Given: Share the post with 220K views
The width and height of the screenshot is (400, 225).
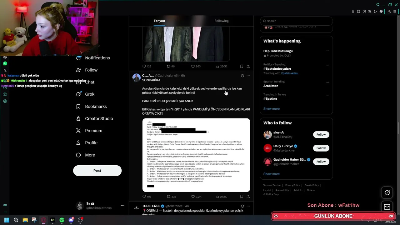Looking at the screenshot, I should 248,66.
